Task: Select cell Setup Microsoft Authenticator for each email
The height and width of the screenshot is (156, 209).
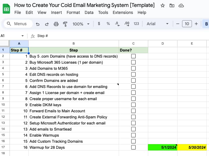Action: [74, 123]
